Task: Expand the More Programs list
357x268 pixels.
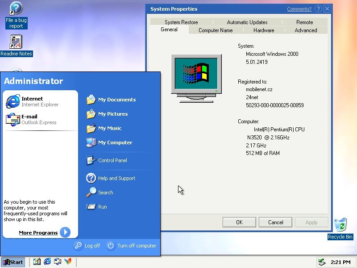Action: [44, 232]
